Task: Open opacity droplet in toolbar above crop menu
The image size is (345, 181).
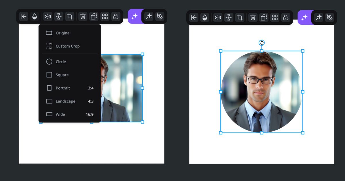Action: [x=34, y=16]
